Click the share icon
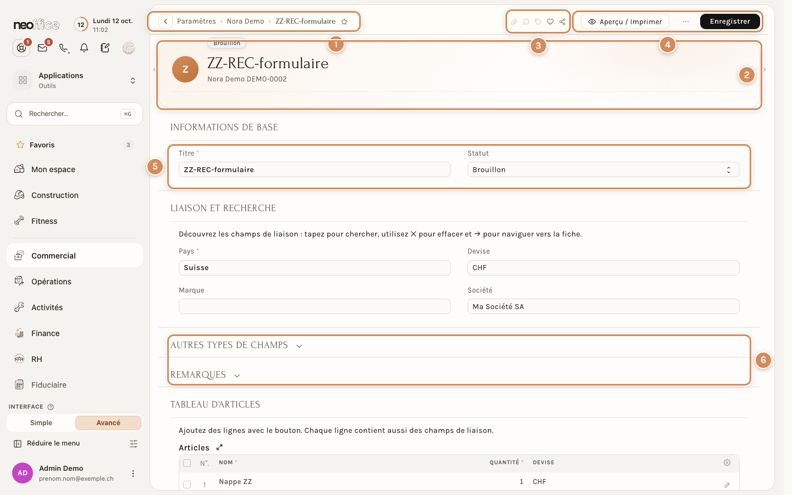Viewport: 792px width, 495px height. click(x=562, y=22)
